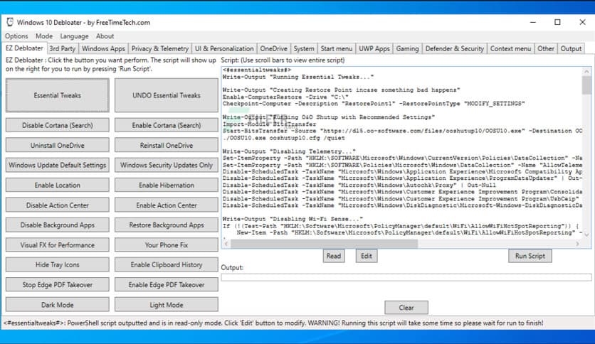Image resolution: width=595 pixels, height=344 pixels.
Task: Click Disable Cortana (Search)
Action: click(x=58, y=125)
